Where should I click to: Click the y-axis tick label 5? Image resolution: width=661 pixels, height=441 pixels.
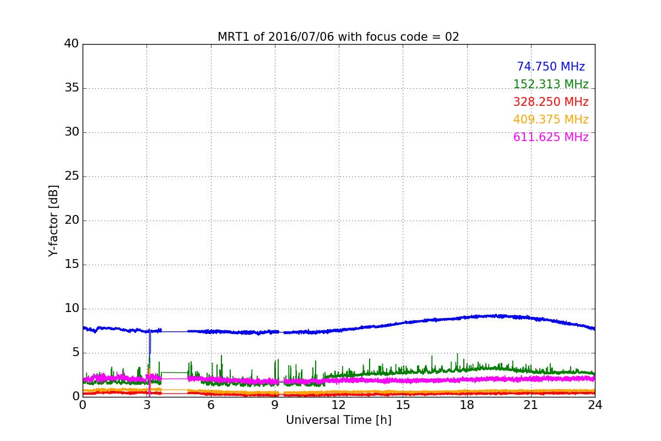(x=75, y=353)
